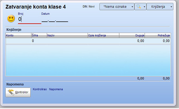
Task: Open the arrow beside the search icon
Action: coord(144,7)
